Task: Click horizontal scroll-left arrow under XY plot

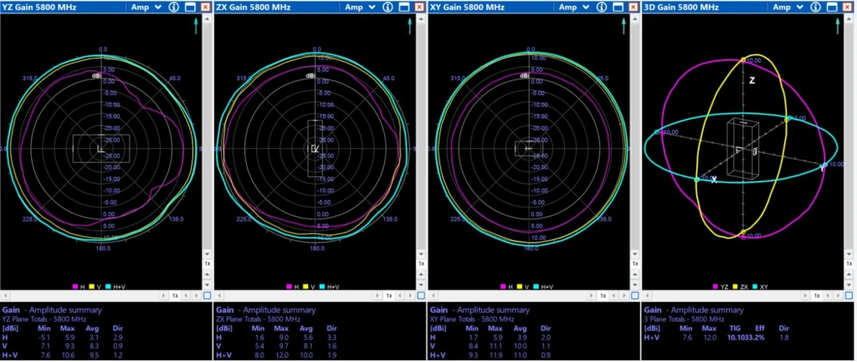Action: pos(434,295)
